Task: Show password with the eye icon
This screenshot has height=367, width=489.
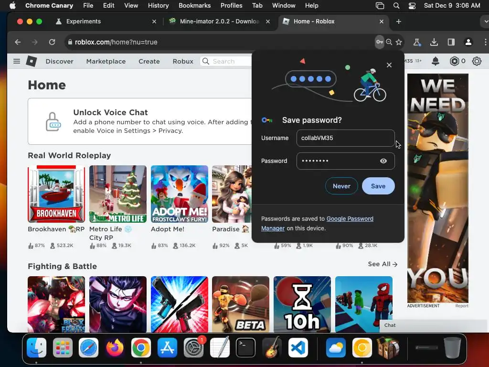Action: 383,161
